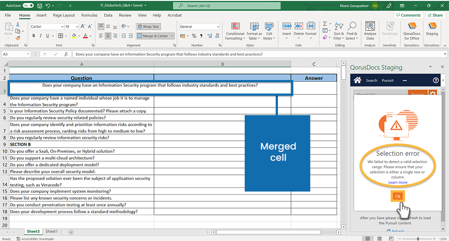Screen dimensions: 449x241
Task: Click the QorusDocs home icon
Action: [357, 80]
